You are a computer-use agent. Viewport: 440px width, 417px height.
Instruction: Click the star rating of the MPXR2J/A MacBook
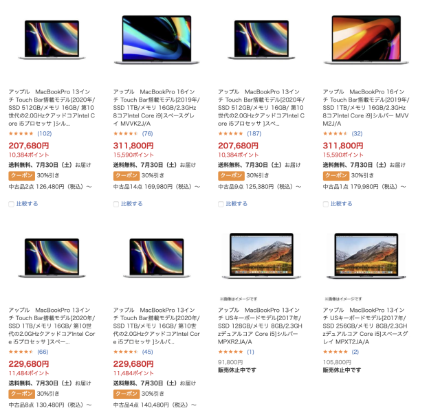pyautogui.click(x=230, y=352)
